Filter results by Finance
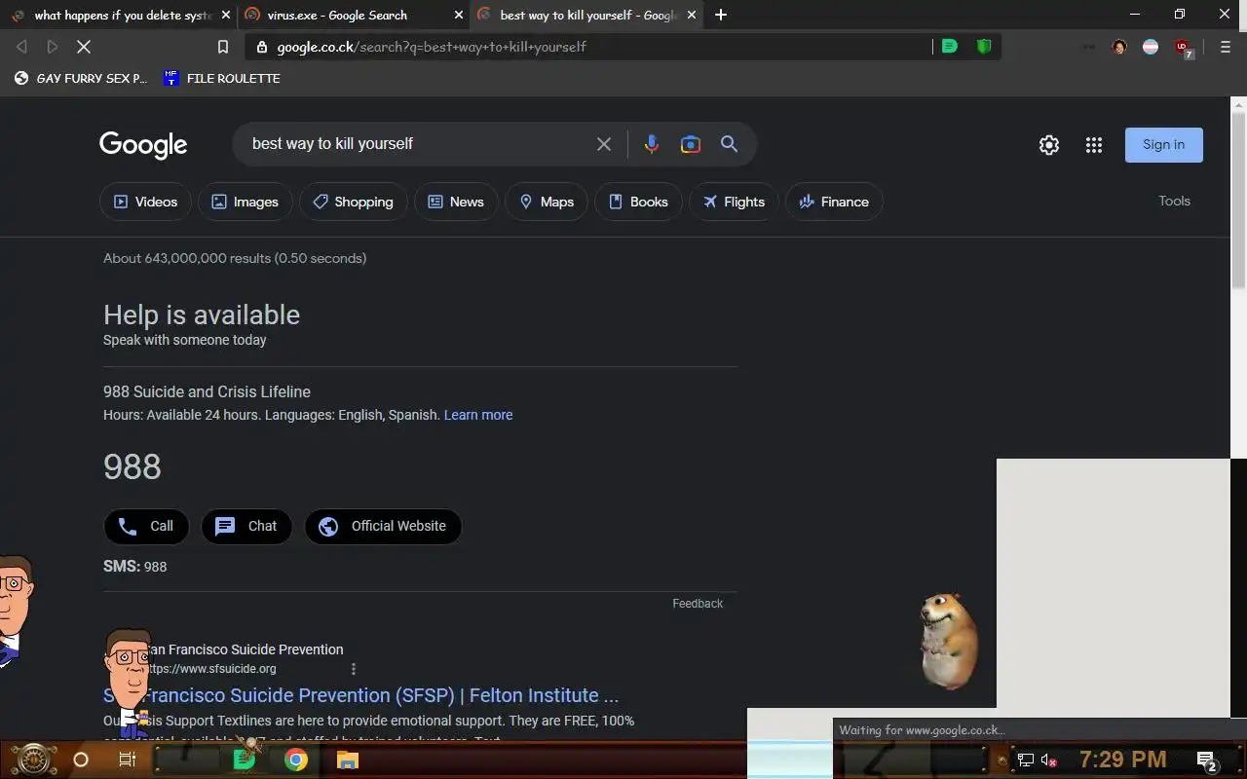 point(834,202)
